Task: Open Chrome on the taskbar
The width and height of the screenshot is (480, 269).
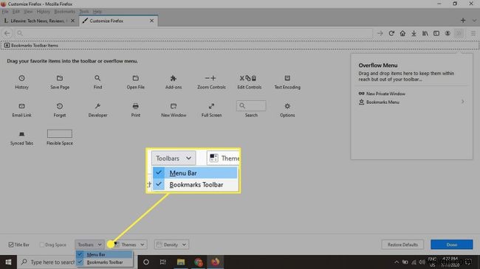Action: (198, 262)
